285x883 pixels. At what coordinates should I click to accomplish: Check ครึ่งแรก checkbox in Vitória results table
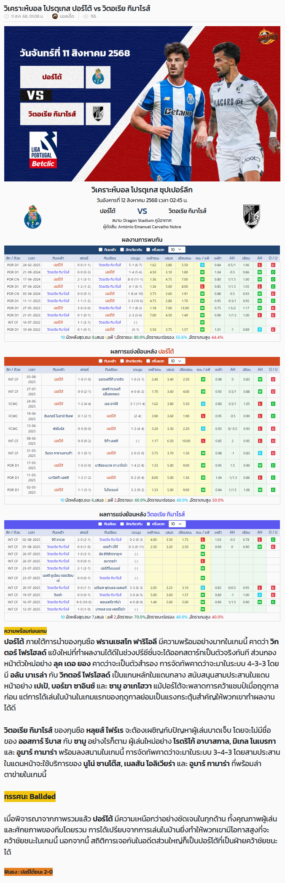click(x=148, y=524)
